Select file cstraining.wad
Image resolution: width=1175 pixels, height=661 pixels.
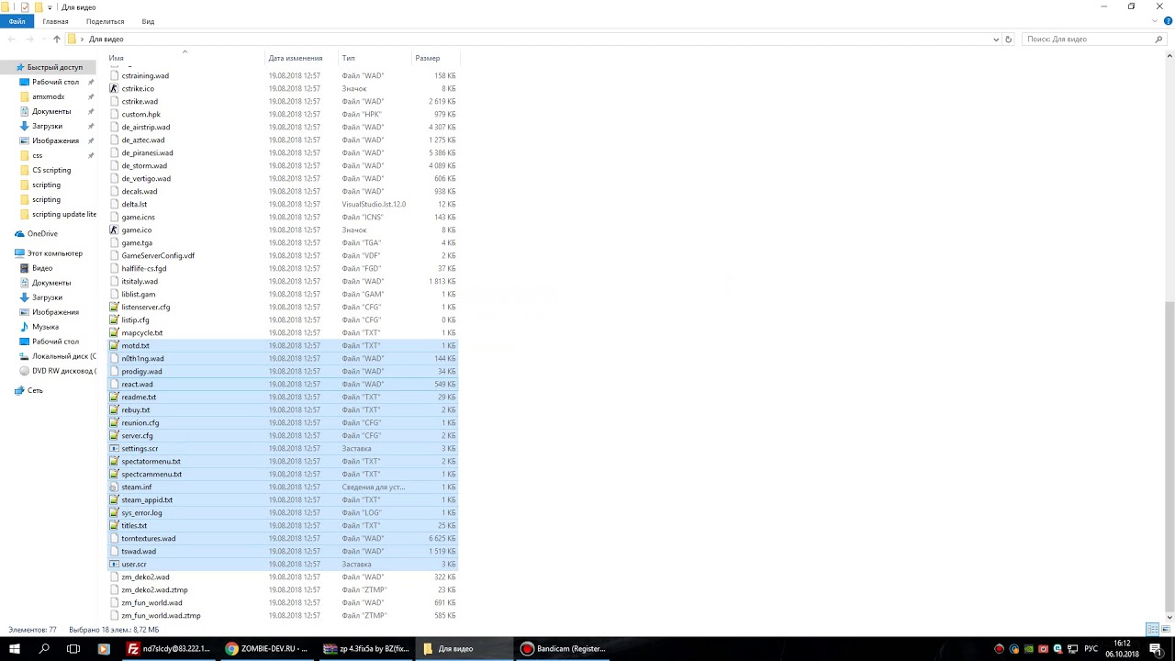[x=145, y=76]
